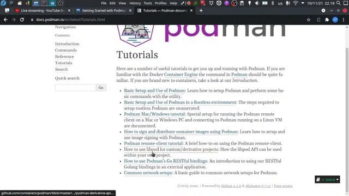Open the Sphinx 4.2.0 footer link
The image size is (349, 196).
point(231,186)
